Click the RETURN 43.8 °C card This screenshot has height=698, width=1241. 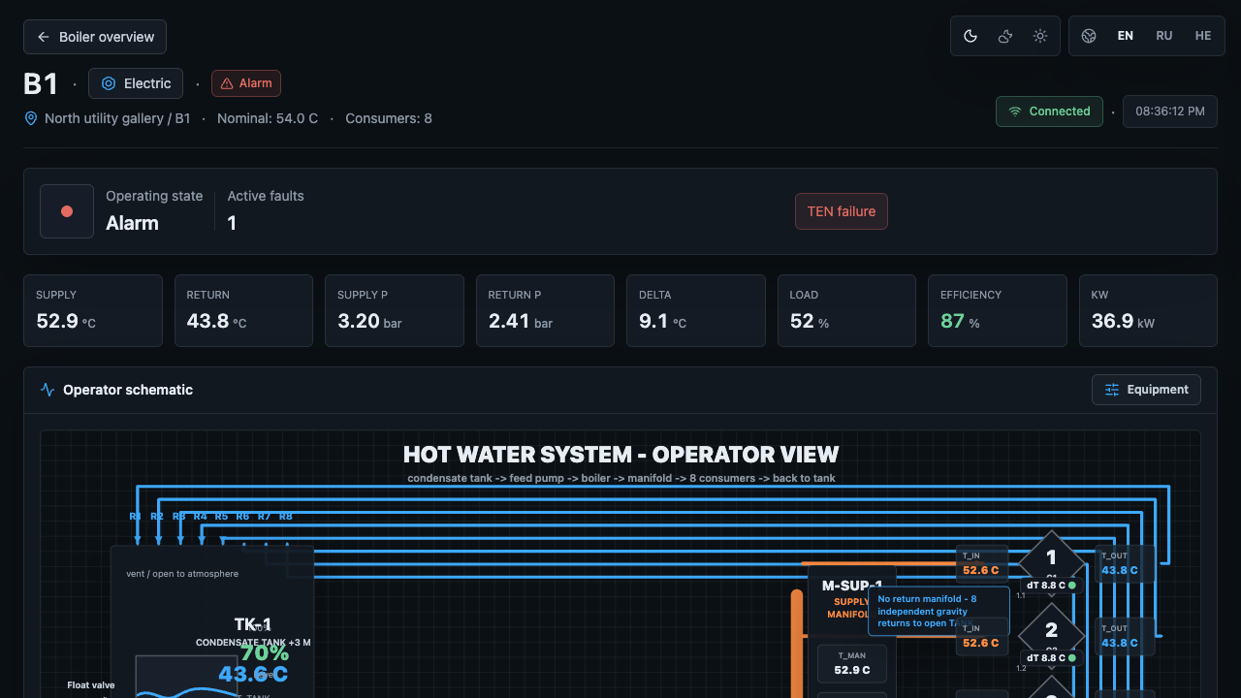click(x=243, y=310)
